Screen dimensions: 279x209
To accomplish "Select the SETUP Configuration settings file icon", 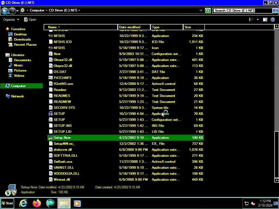I will coord(51,120).
